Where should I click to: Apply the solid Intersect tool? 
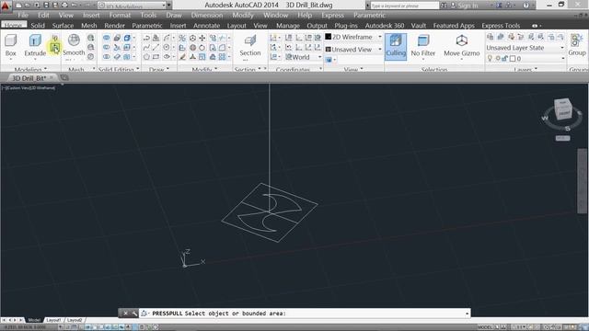[x=107, y=57]
